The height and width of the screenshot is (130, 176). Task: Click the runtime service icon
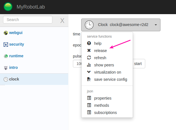pos(6,56)
